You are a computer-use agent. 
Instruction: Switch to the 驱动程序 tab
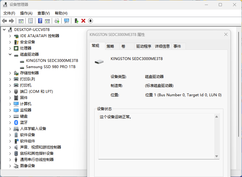(x=143, y=46)
